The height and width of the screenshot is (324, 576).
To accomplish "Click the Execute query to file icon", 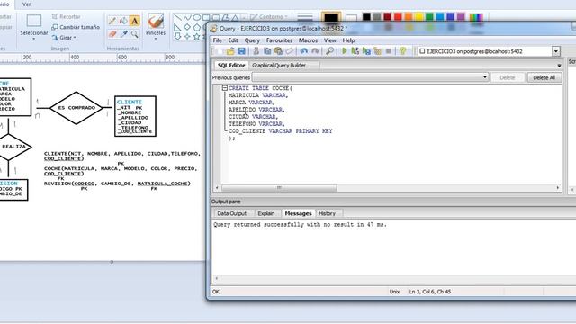I will click(366, 51).
